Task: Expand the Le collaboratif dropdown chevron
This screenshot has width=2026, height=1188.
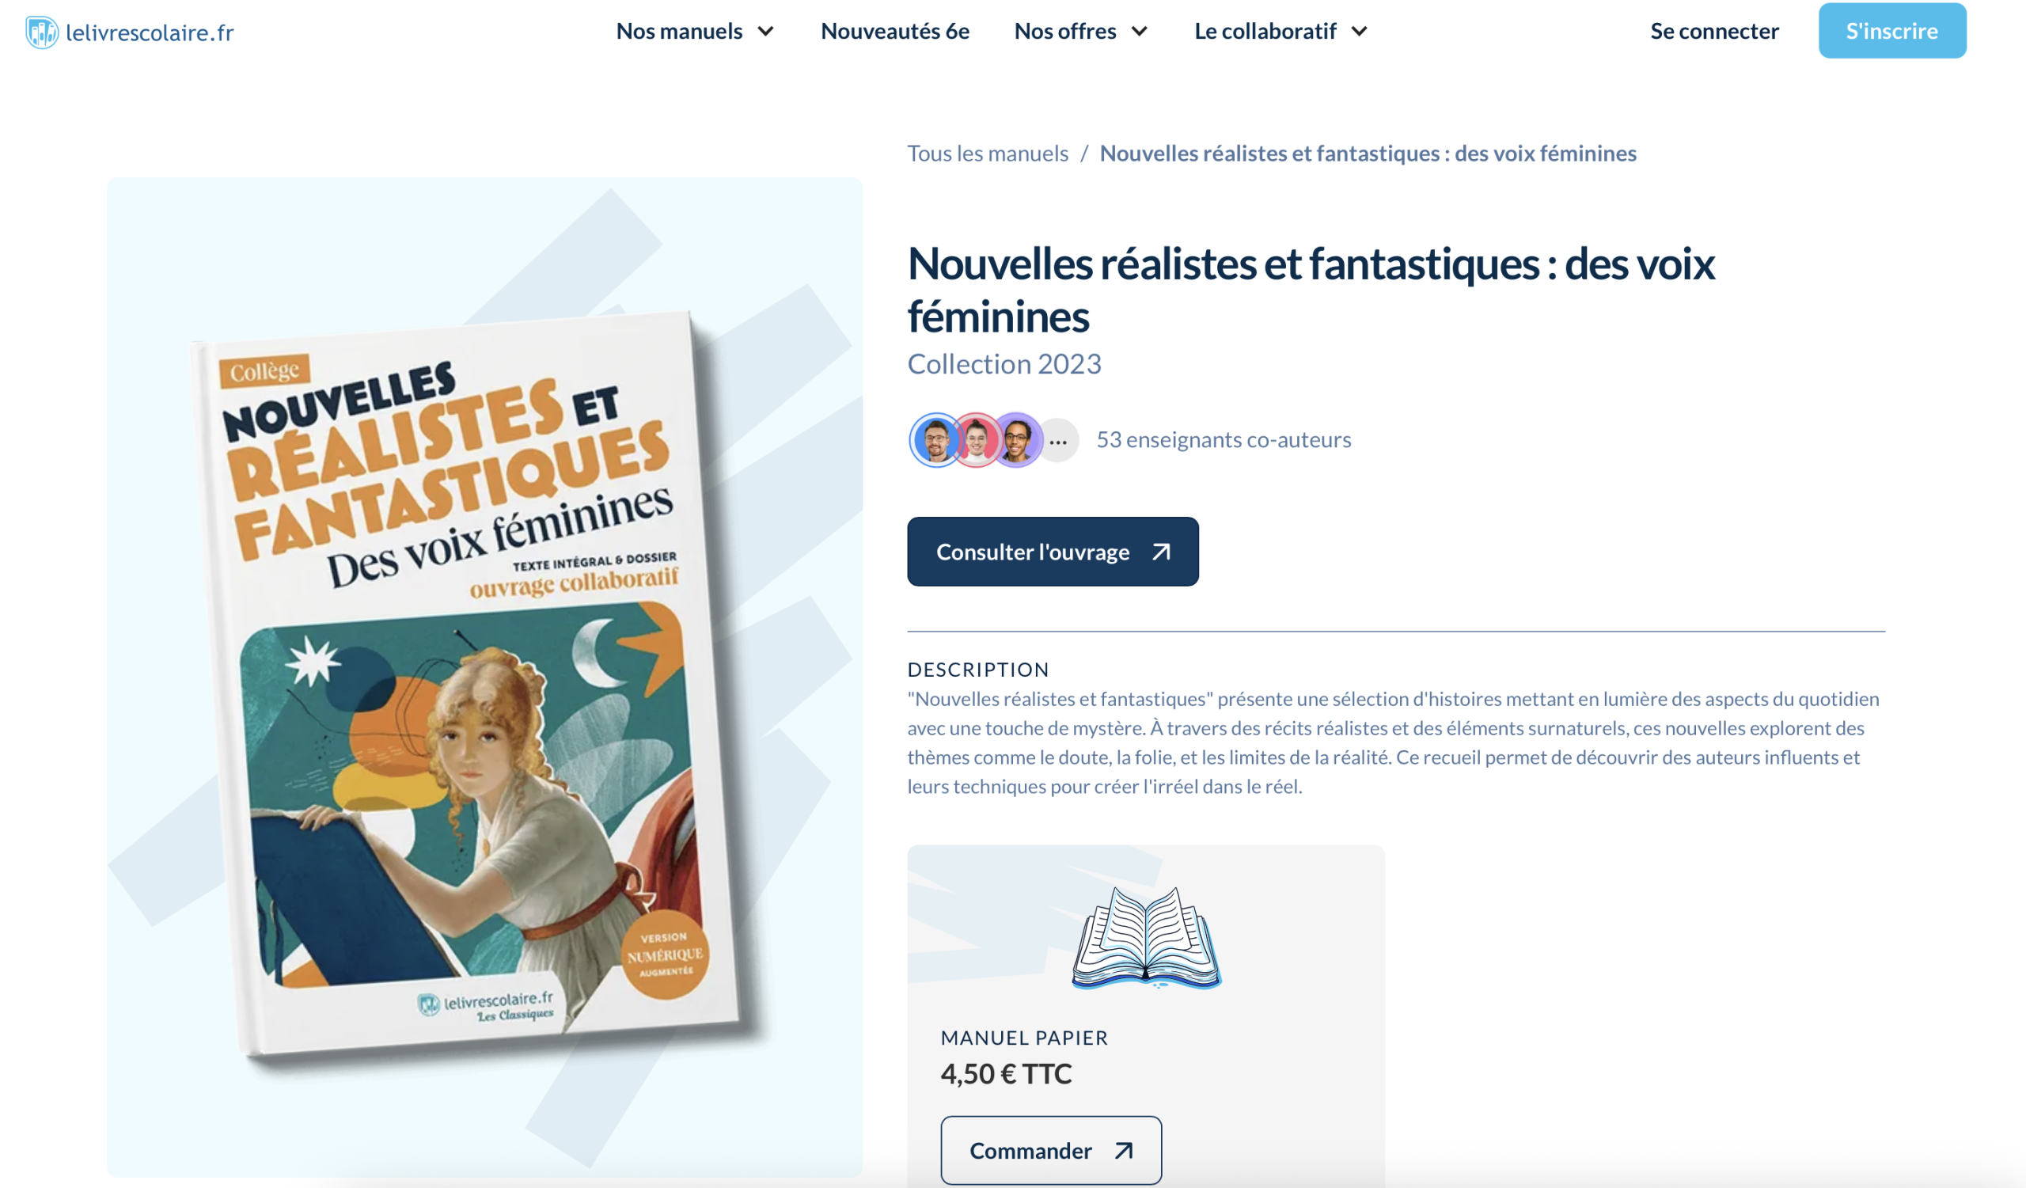Action: point(1360,32)
